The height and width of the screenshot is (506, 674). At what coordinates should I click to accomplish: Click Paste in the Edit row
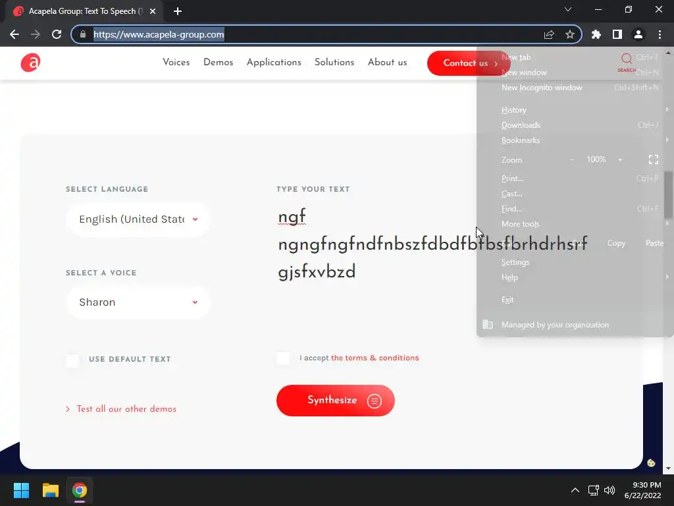coord(654,243)
